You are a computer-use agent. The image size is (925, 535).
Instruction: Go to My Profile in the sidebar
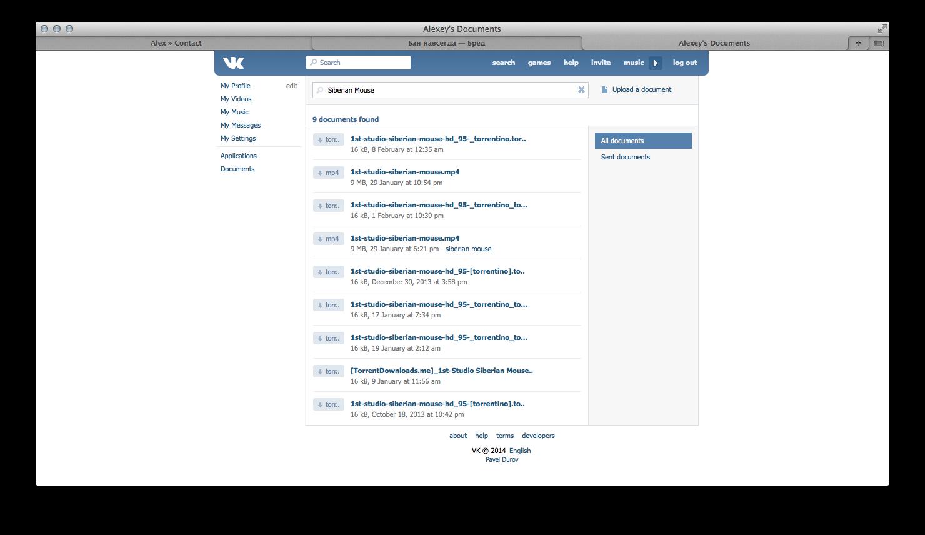236,86
